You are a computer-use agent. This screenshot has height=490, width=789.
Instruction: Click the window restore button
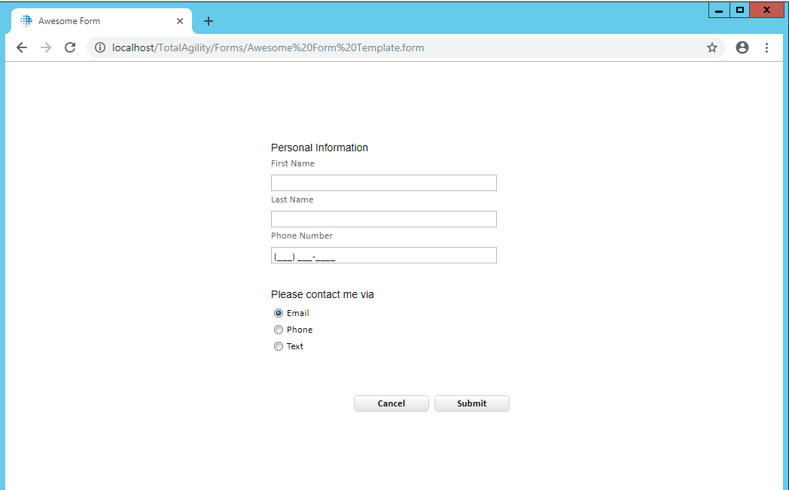739,10
